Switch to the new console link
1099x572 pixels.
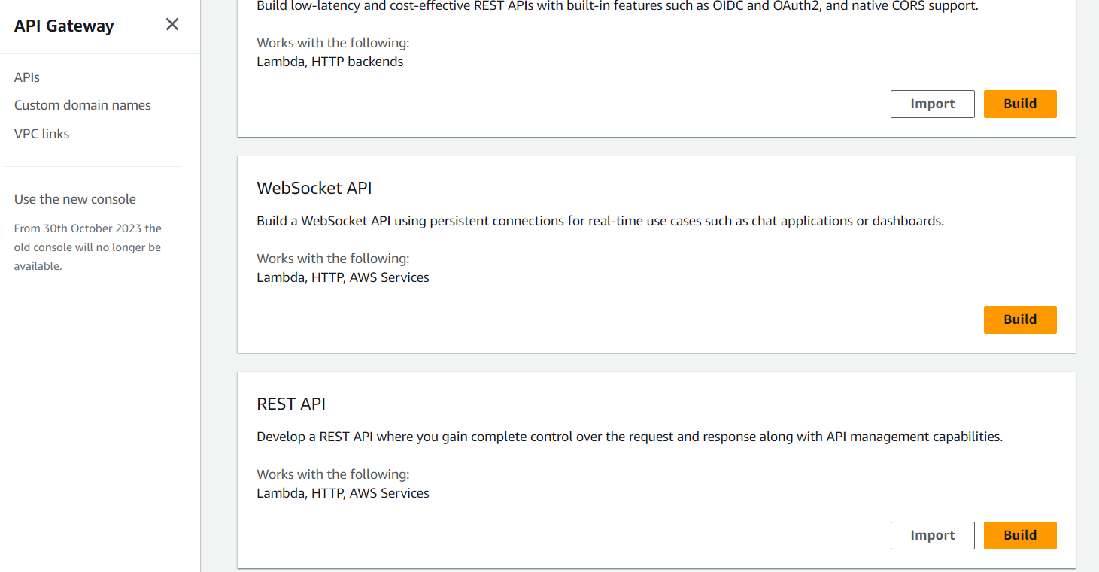coord(75,199)
